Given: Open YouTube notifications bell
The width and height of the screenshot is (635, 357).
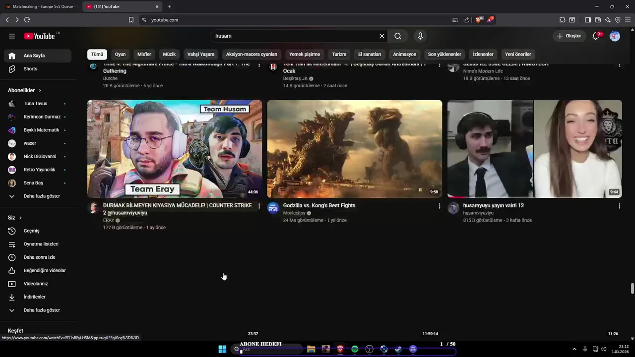Looking at the screenshot, I should 596,36.
